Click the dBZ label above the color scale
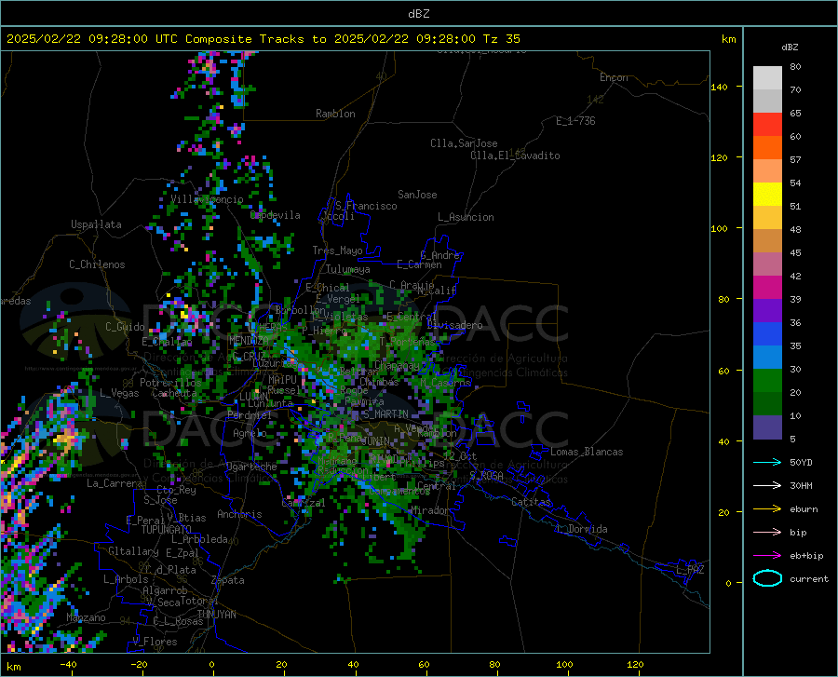Screen dimensions: 838x677 tap(790, 47)
